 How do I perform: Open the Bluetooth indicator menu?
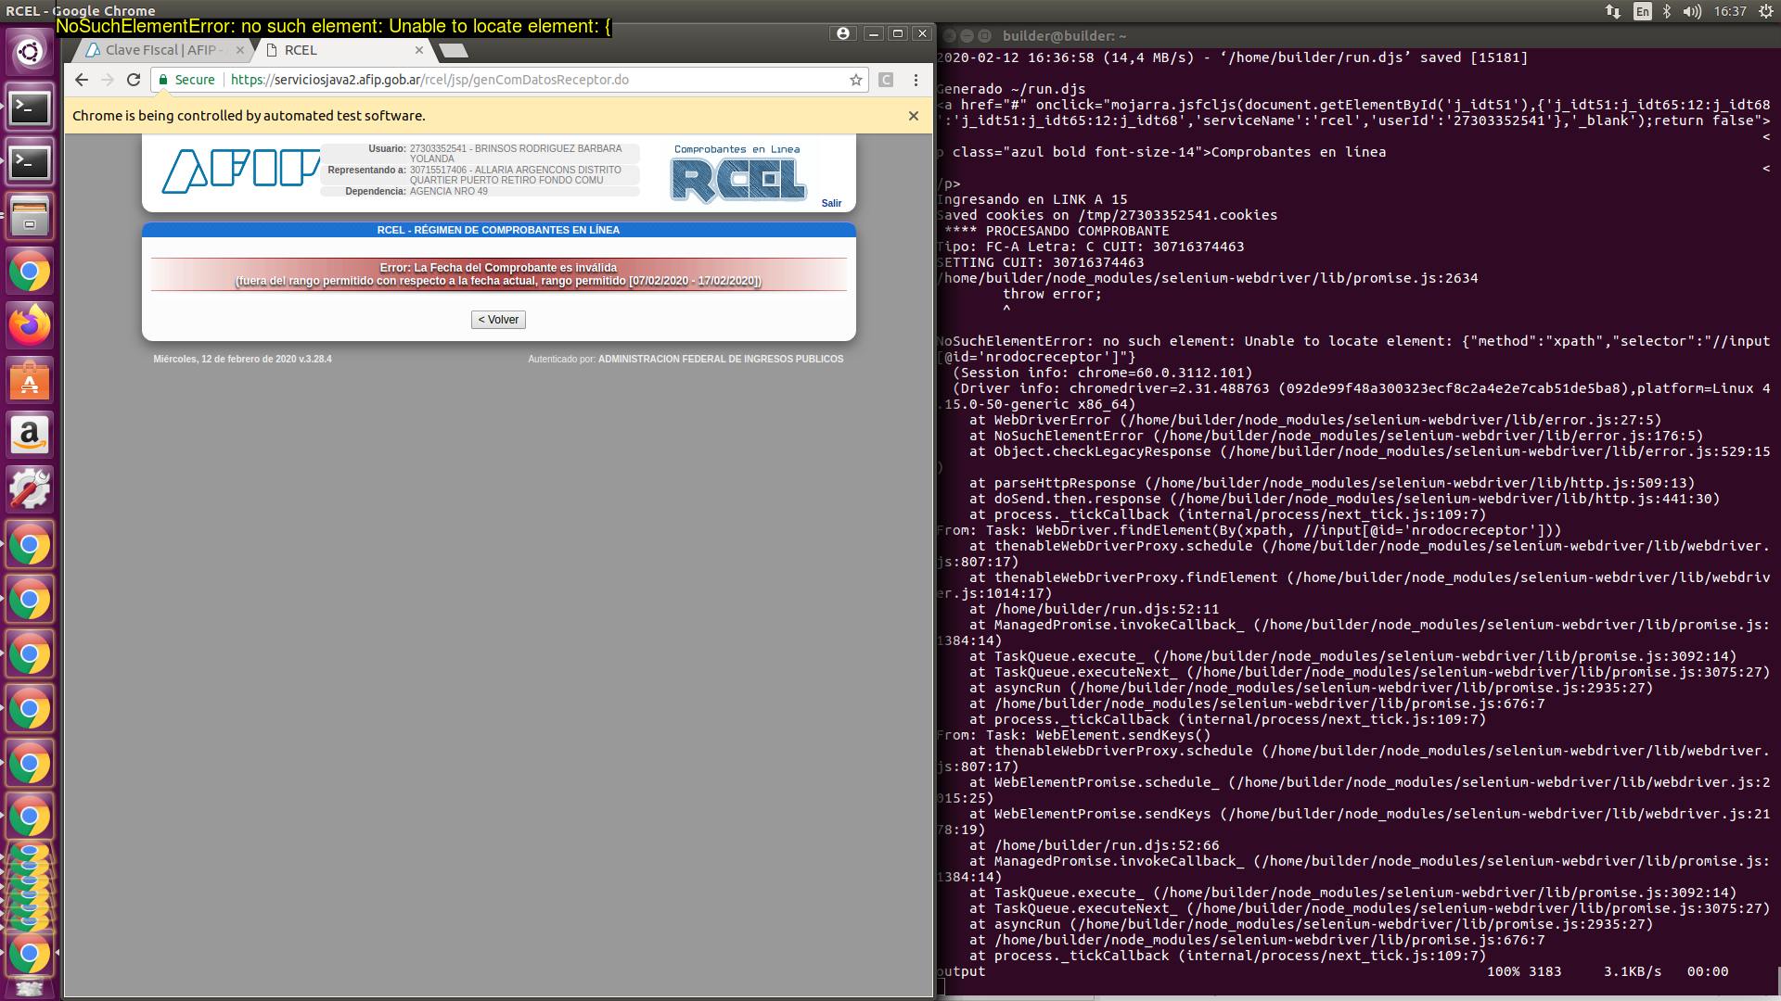pos(1667,11)
